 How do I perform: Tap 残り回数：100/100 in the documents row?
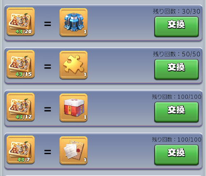(x=177, y=140)
